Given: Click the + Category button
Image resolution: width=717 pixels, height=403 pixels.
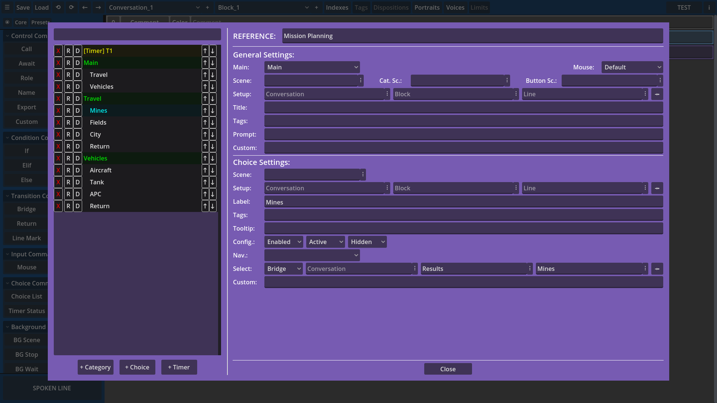Looking at the screenshot, I should pos(96,367).
